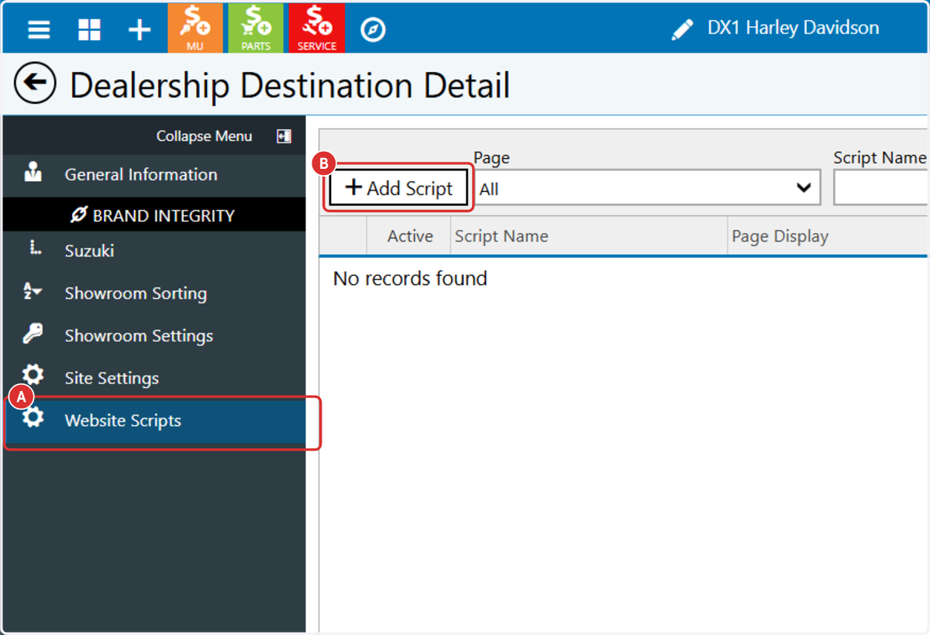Sort by Active column header
The width and height of the screenshot is (930, 635).
pos(410,236)
